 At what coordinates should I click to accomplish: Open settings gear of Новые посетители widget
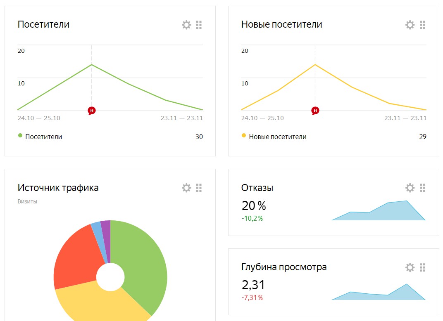tap(410, 25)
